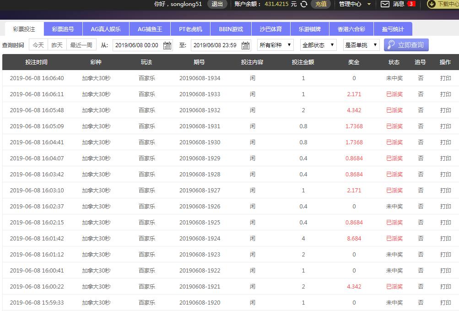Open the 香港六合彩 tab
This screenshot has width=459, height=311.
(x=351, y=29)
